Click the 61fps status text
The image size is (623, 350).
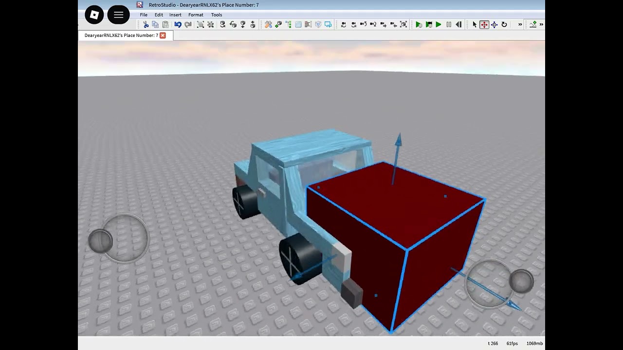point(512,344)
